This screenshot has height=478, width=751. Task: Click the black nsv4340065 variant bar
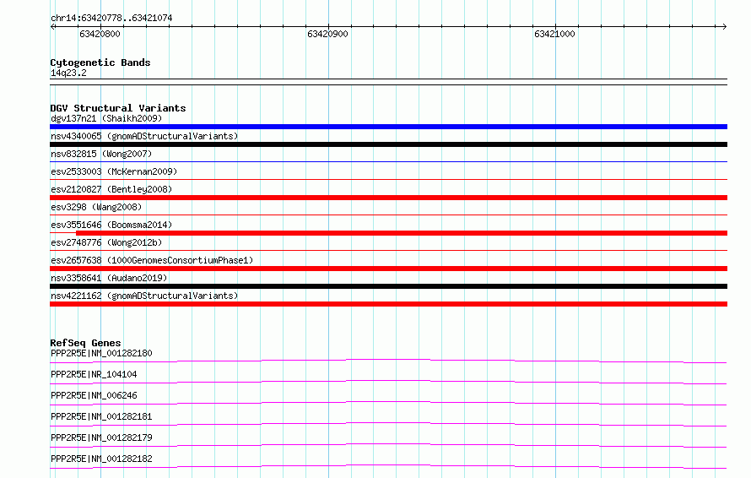(x=388, y=144)
